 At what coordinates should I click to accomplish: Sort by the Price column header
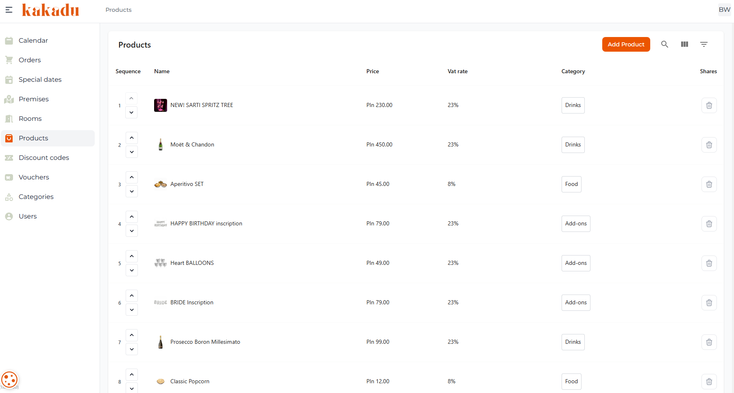click(372, 71)
